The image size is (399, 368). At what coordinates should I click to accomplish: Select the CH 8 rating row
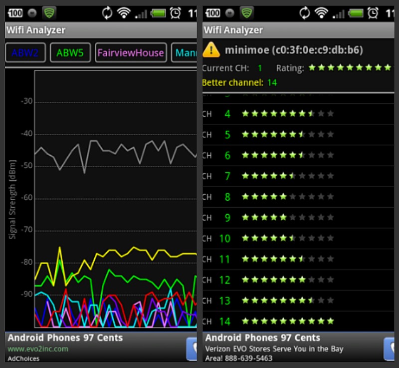coord(298,197)
